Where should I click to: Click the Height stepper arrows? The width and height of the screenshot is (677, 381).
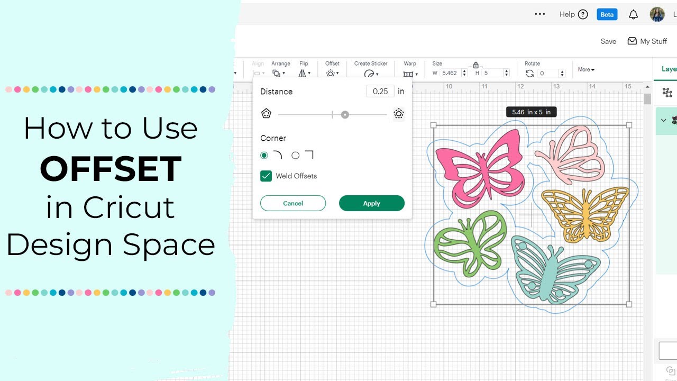[506, 73]
